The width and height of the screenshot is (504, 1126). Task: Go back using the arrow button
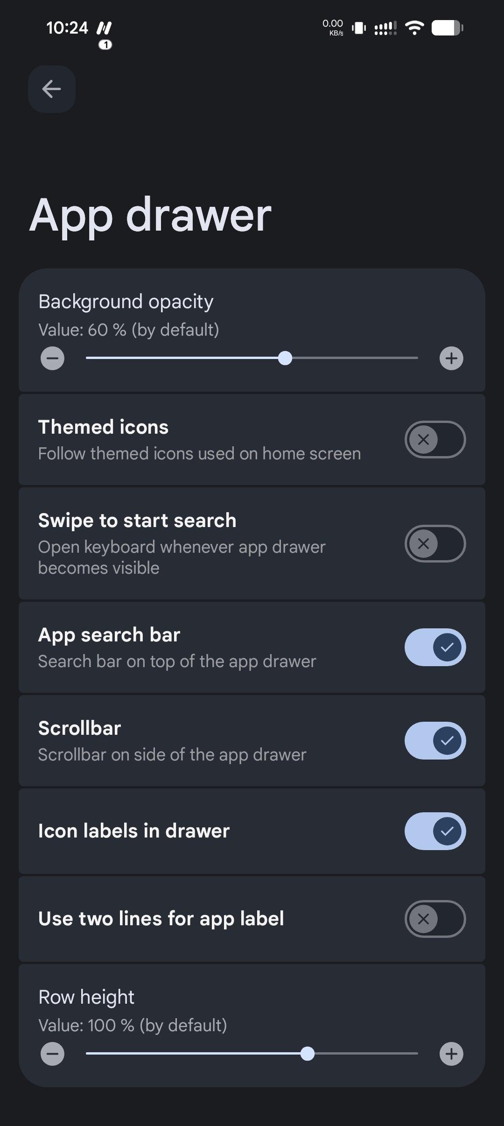pos(51,89)
